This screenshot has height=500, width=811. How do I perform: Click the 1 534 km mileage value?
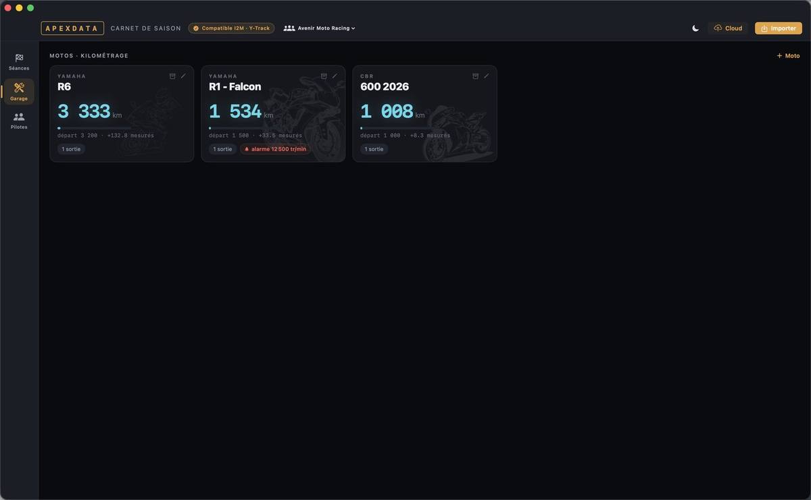[241, 111]
